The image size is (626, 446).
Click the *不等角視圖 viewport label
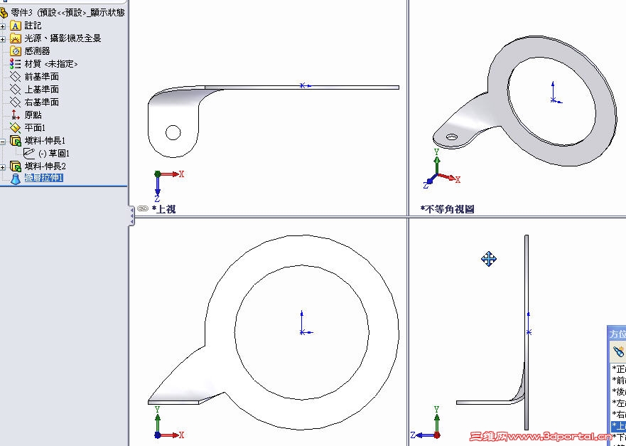pyautogui.click(x=447, y=209)
